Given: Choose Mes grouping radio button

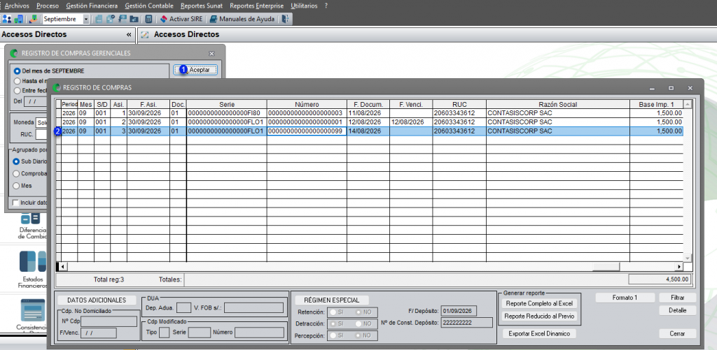Looking at the screenshot, I should point(16,186).
